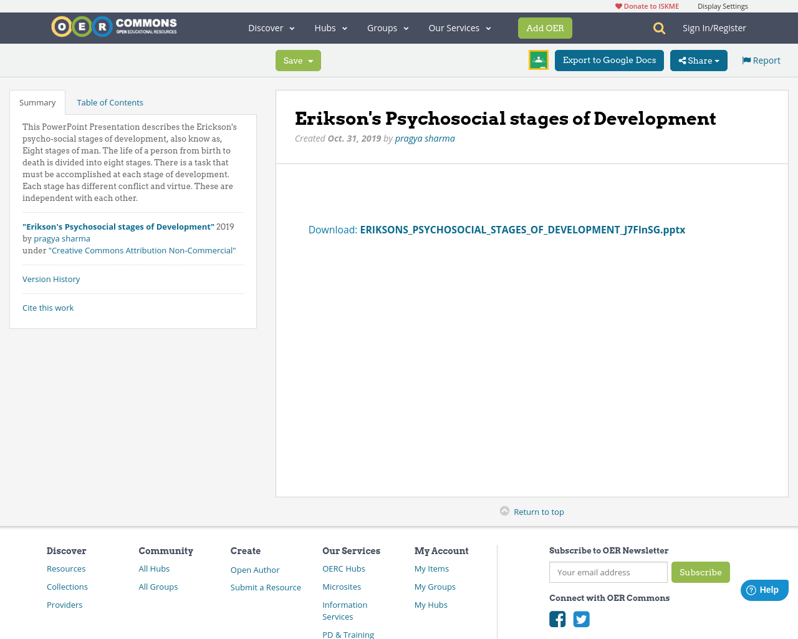
Task: Open Display Settings
Action: (x=723, y=6)
